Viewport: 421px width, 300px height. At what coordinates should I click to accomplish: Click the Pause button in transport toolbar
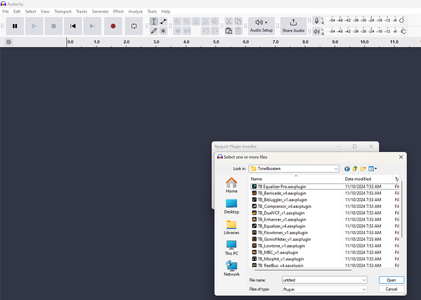[15, 26]
